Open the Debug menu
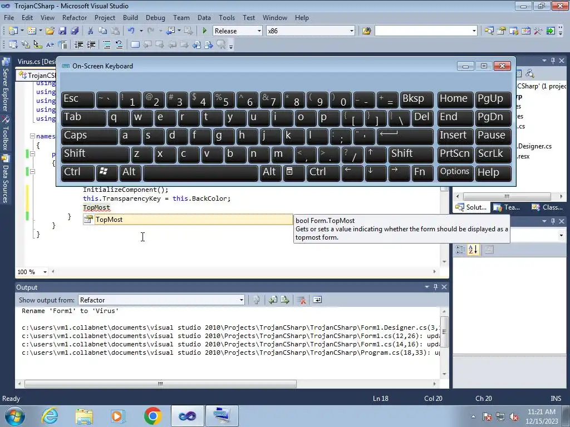Image resolution: width=570 pixels, height=427 pixels. (x=156, y=18)
